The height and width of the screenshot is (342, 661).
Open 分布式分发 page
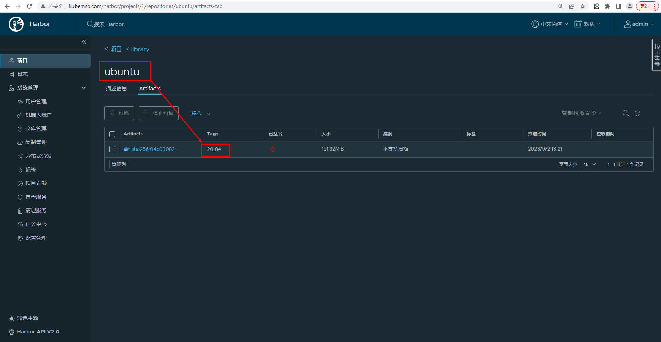point(38,156)
